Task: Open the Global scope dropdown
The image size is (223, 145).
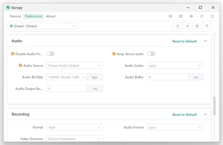Action: click(x=42, y=26)
